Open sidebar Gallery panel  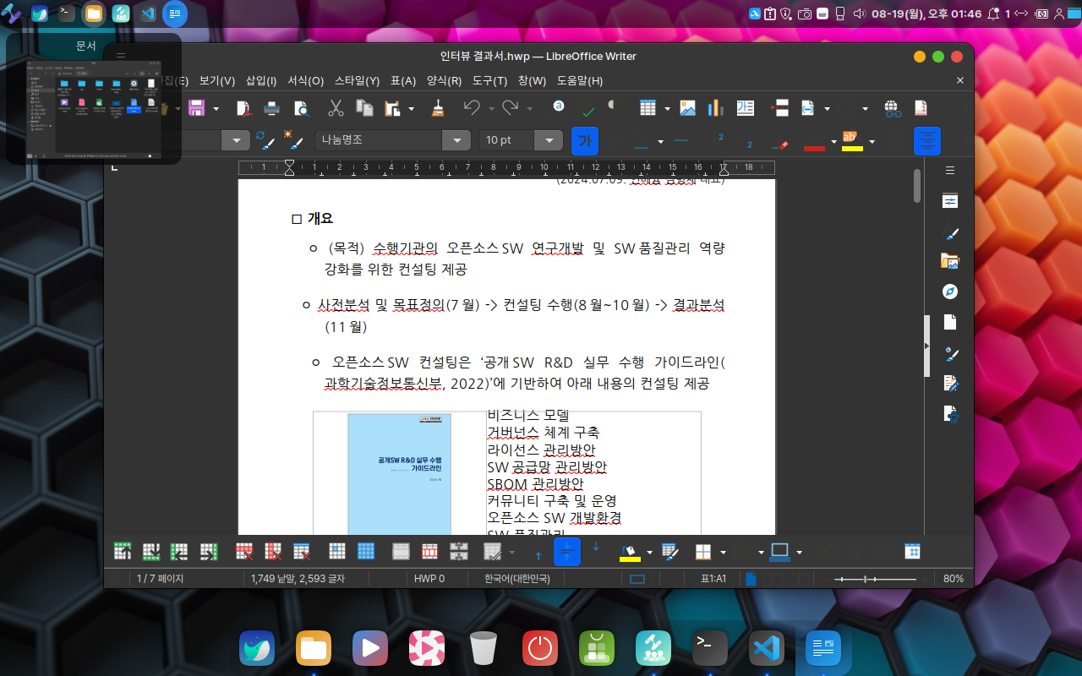tap(950, 261)
